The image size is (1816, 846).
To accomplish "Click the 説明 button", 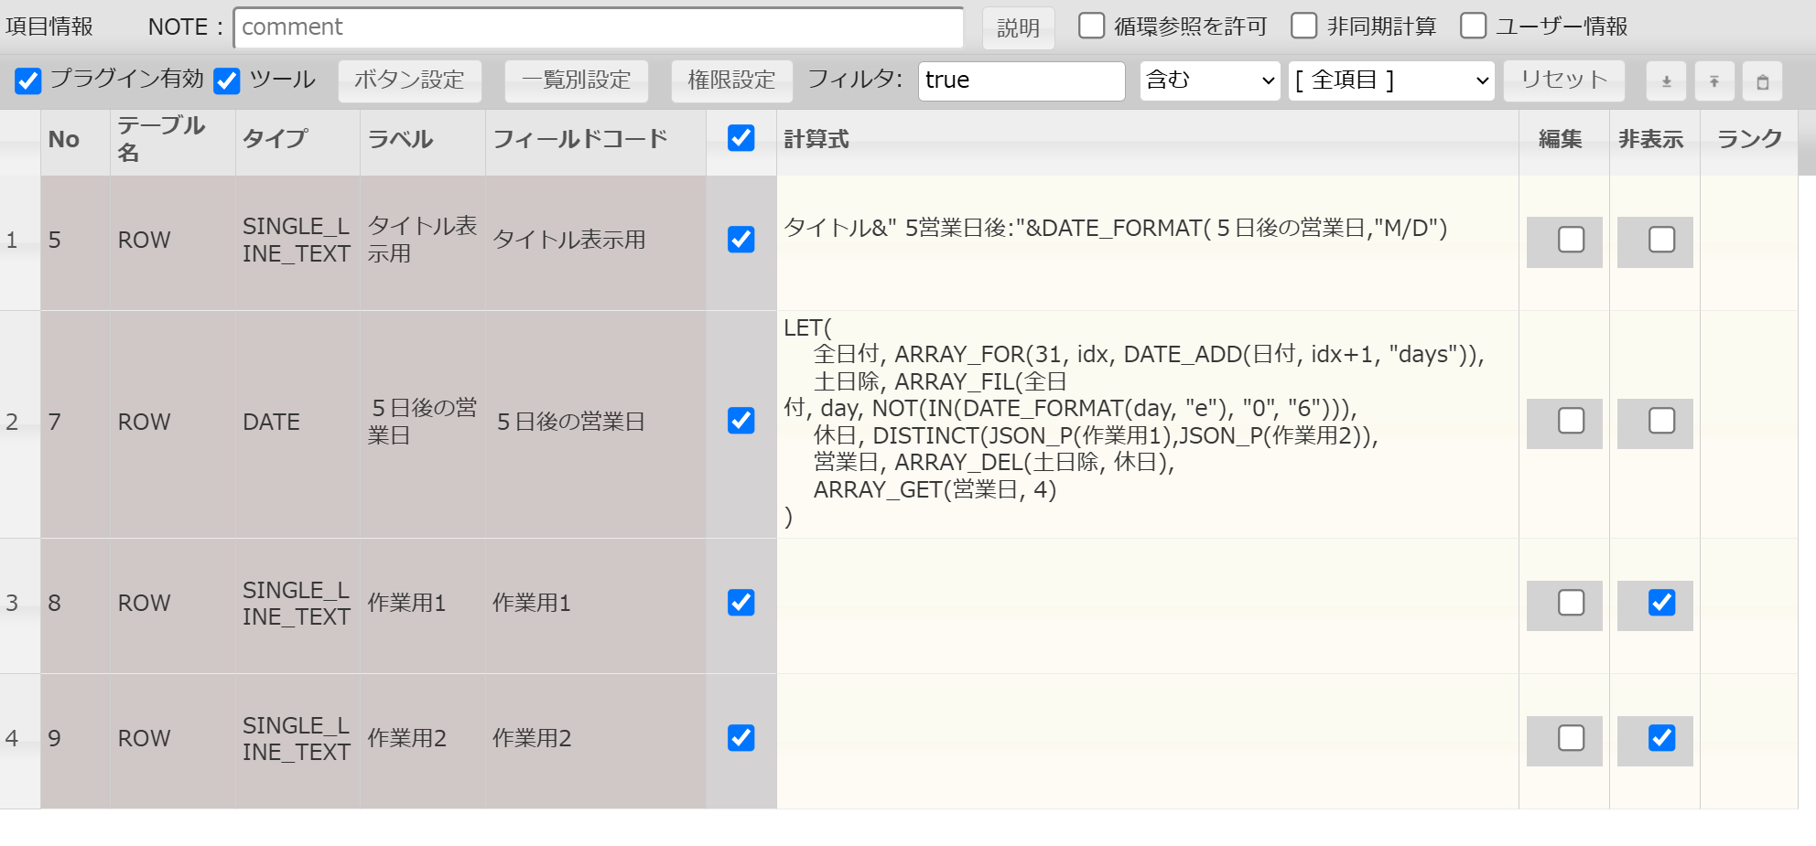I will coord(1018,27).
